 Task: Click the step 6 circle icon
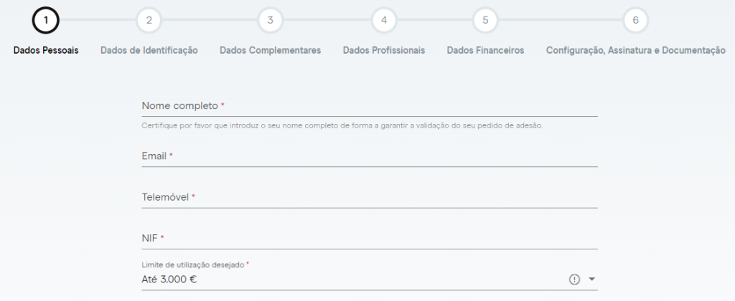635,20
